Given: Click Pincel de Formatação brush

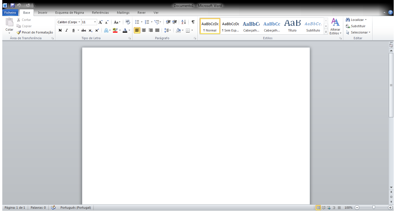Looking at the screenshot, I should tap(35, 32).
